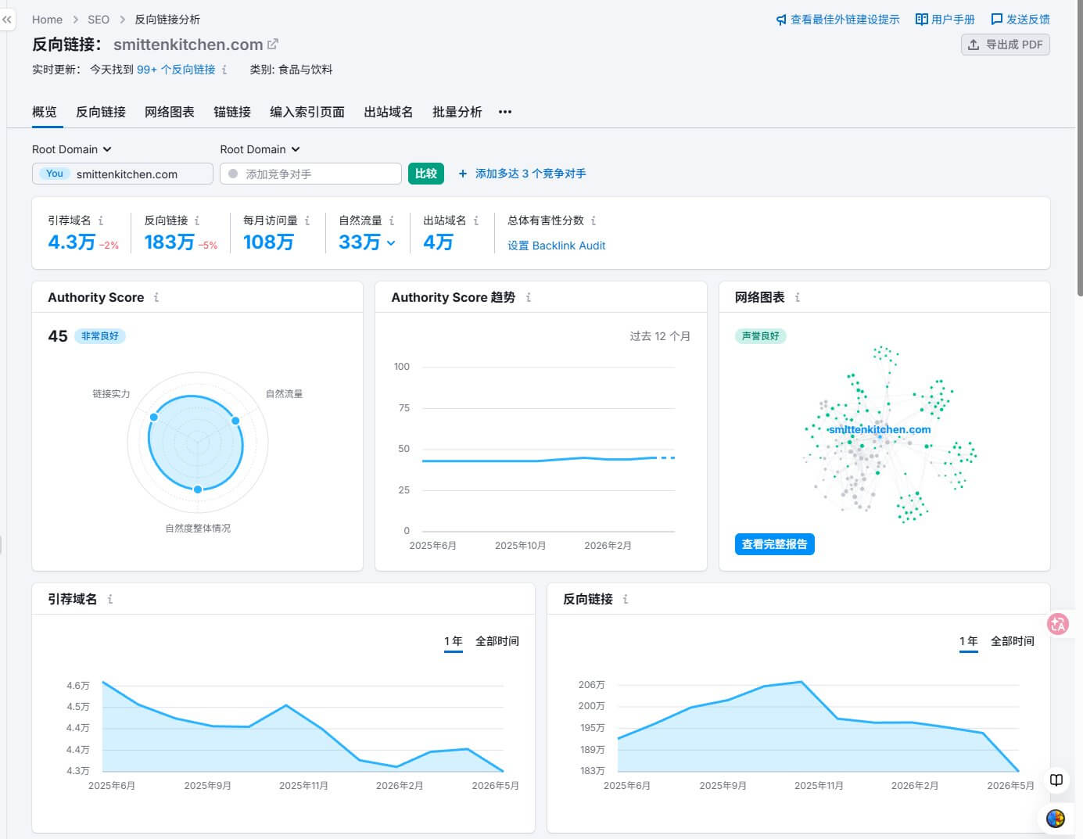Click info icon beside 反向链接 chart title
This screenshot has height=839, width=1083.
tap(626, 599)
